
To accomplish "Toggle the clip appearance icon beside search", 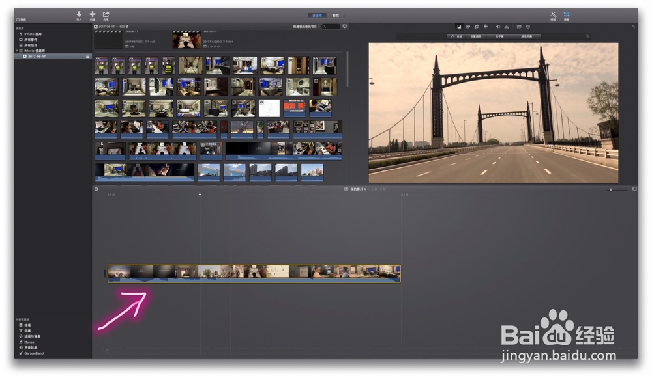I will tap(345, 27).
